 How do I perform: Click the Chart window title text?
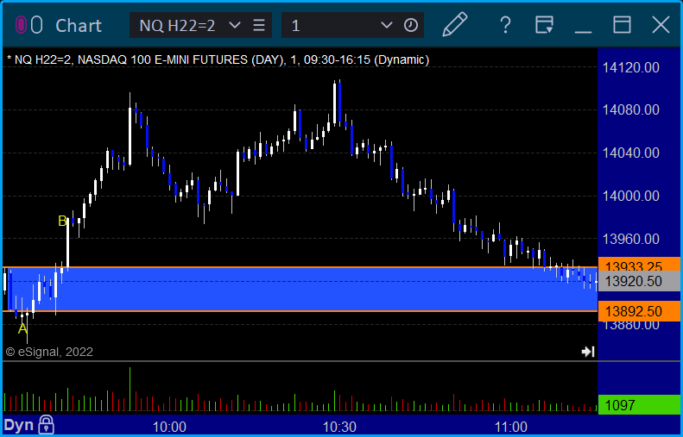click(x=79, y=26)
